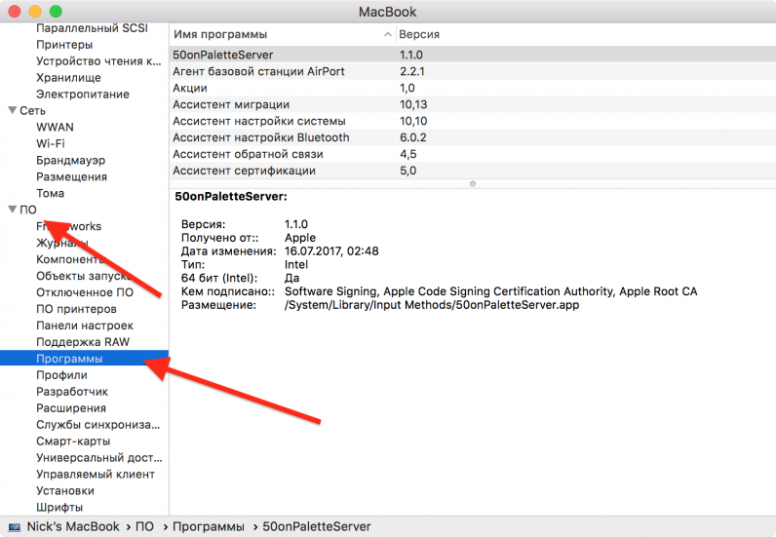Select Тома in sidebar

point(50,193)
